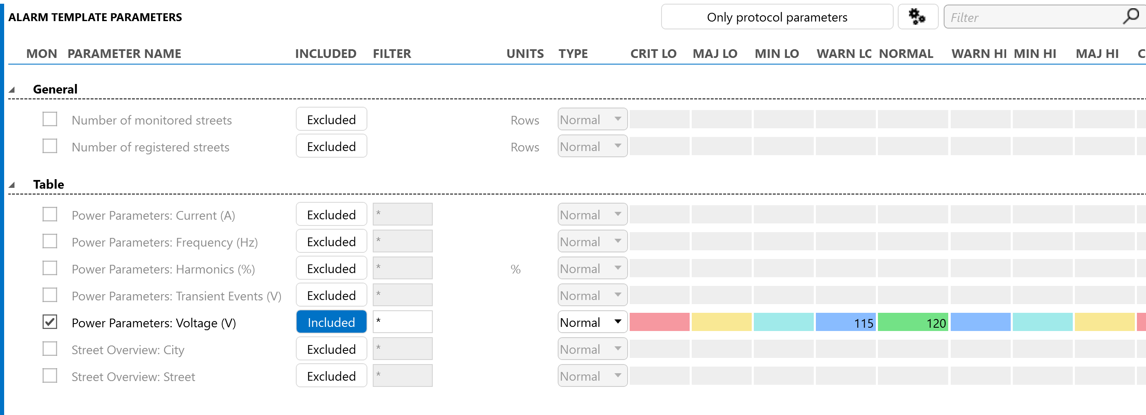
Task: Click blue Warn Hi cell for Voltage
Action: [981, 322]
